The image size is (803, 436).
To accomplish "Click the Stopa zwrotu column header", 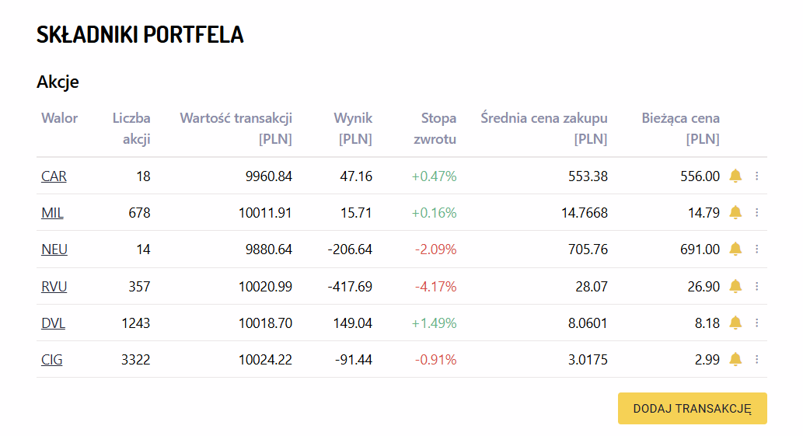I will pyautogui.click(x=435, y=128).
